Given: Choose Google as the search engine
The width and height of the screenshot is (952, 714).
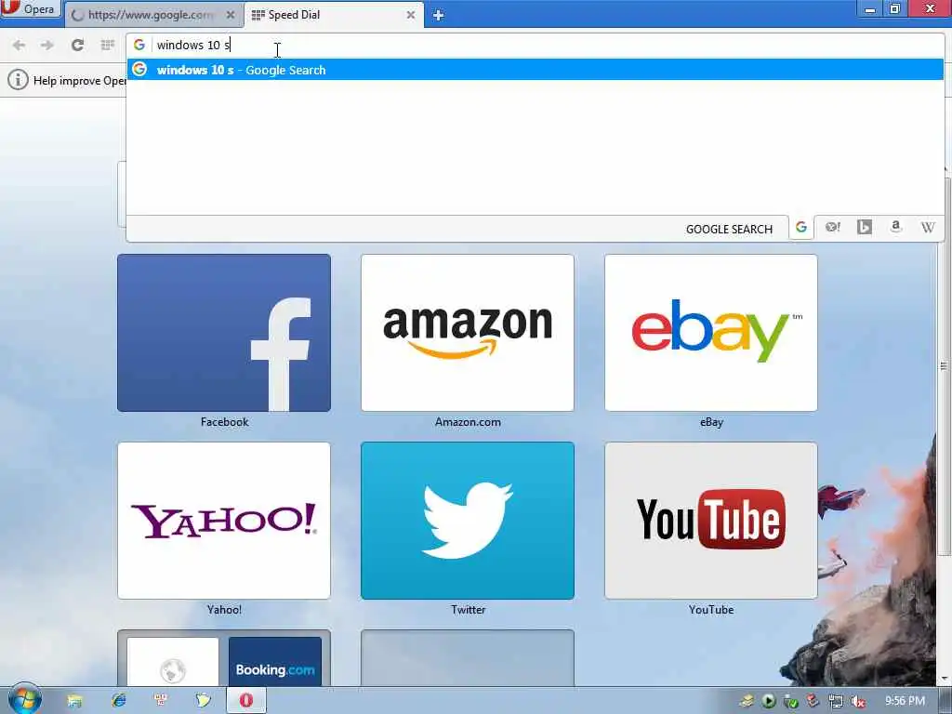Looking at the screenshot, I should click(x=801, y=228).
